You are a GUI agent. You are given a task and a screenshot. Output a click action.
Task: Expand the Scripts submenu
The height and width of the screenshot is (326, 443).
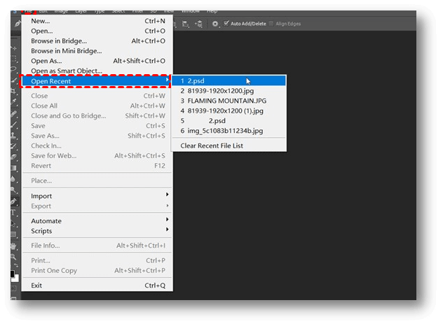pos(97,231)
